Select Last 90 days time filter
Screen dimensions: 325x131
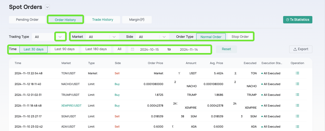tap(65, 49)
